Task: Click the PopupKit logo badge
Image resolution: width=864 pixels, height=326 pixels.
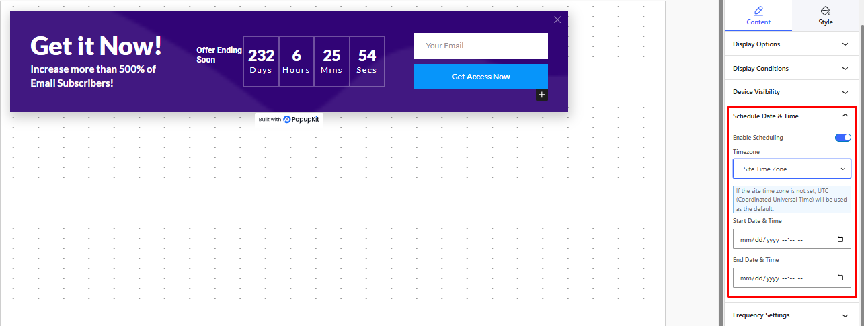Action: coord(289,119)
